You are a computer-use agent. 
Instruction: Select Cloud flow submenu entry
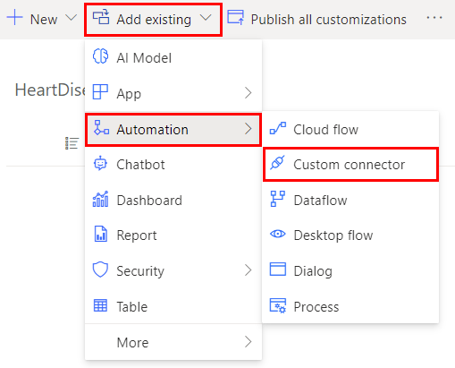coord(350,130)
